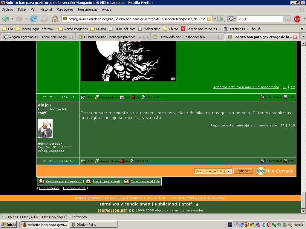The width and height of the screenshot is (306, 229).
Task: Switch to Mensajes privados tab
Action: (112, 37)
